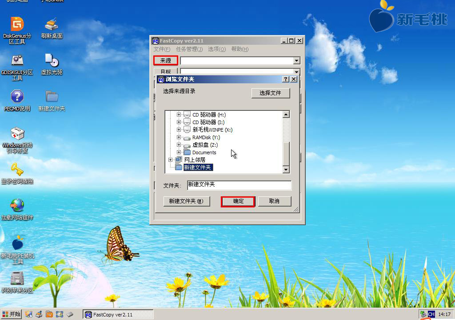455x320 pixels.
Task: Click the 14:17 system clock
Action: tap(444, 314)
